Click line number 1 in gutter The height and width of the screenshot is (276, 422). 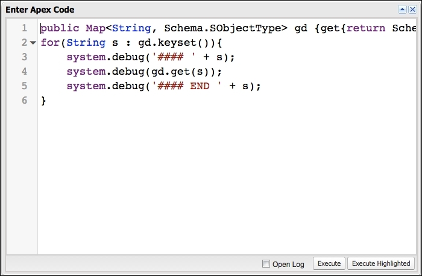pyautogui.click(x=24, y=28)
